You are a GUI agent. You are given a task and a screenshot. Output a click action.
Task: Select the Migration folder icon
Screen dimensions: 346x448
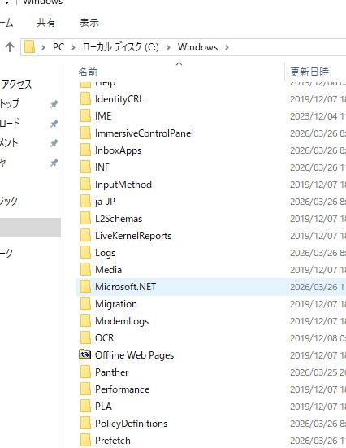[85, 304]
